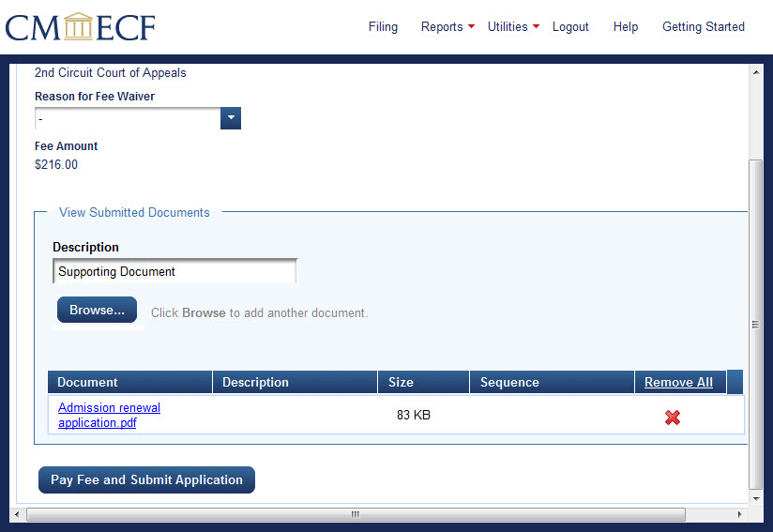Image resolution: width=773 pixels, height=532 pixels.
Task: Open the Filing menu
Action: click(383, 27)
